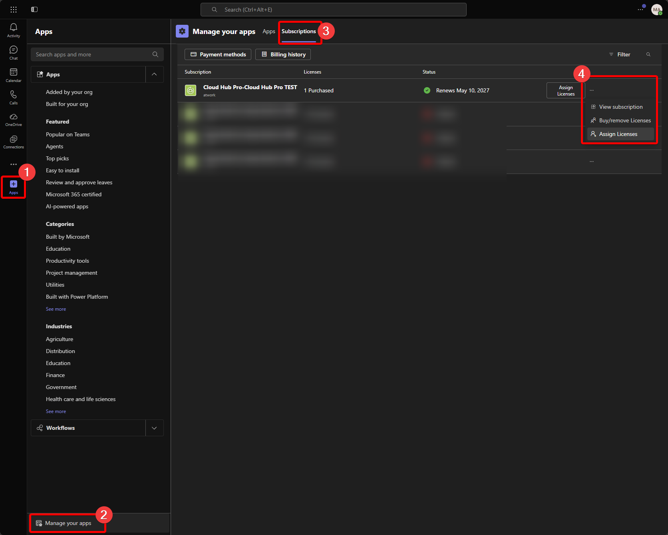
Task: Open Productivity tools category
Action: click(x=67, y=261)
